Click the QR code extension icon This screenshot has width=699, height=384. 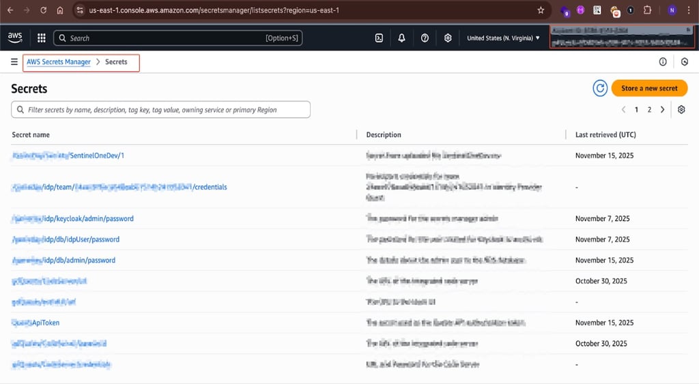click(597, 10)
